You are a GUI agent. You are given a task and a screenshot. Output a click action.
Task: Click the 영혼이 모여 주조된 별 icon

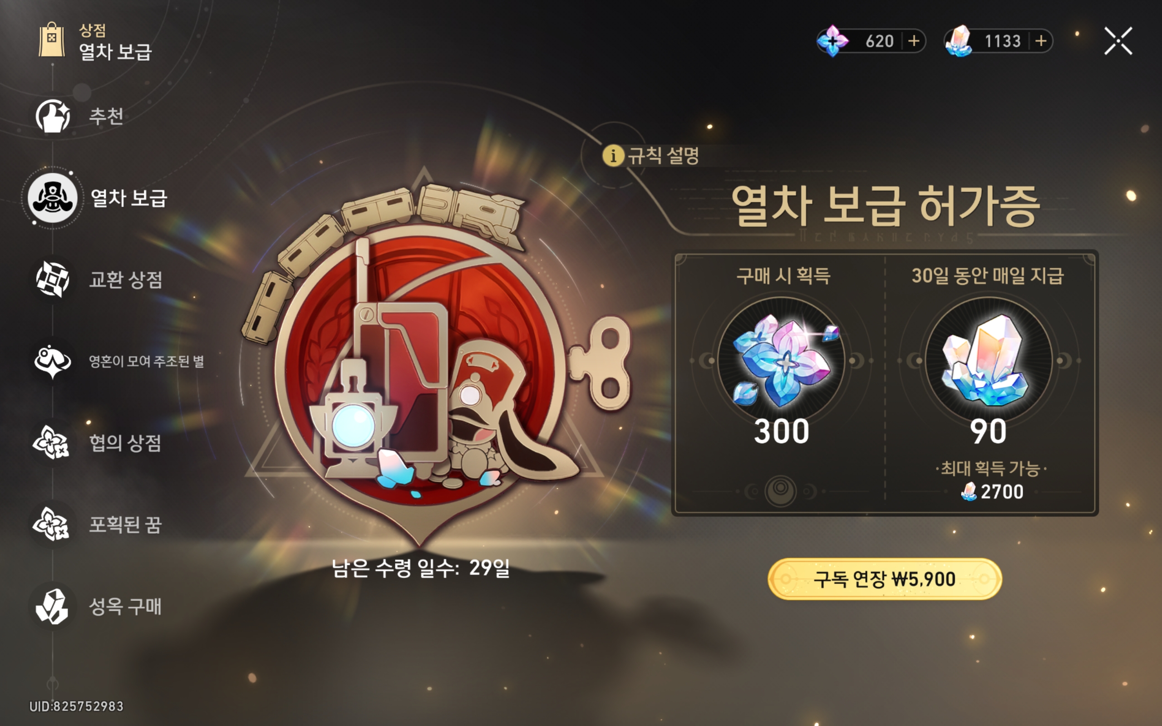coord(53,361)
